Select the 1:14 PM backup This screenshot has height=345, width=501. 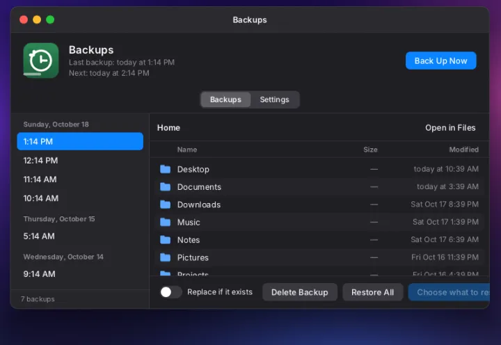[80, 141]
